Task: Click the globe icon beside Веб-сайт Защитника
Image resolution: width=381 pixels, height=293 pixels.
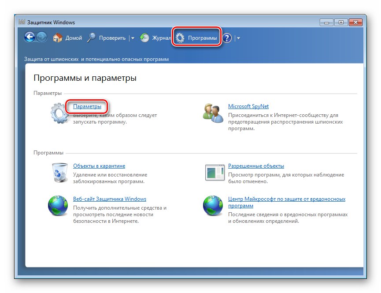Action: [58, 206]
